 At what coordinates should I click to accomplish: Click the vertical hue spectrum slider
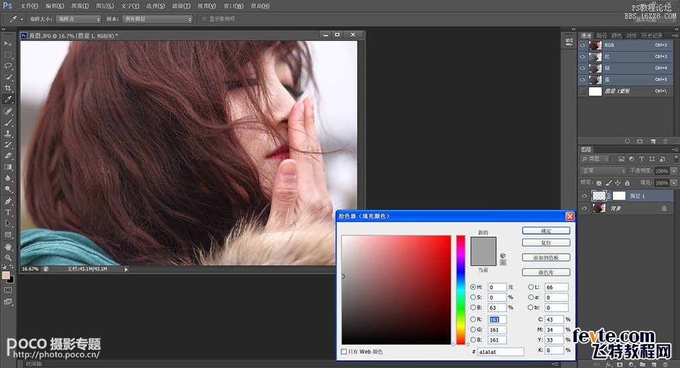click(x=461, y=290)
